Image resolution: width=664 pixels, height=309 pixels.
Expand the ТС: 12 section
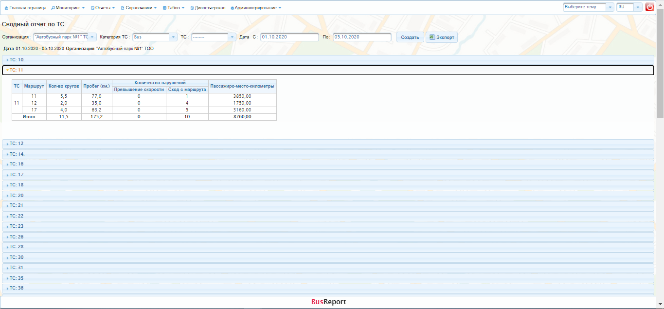click(328, 144)
